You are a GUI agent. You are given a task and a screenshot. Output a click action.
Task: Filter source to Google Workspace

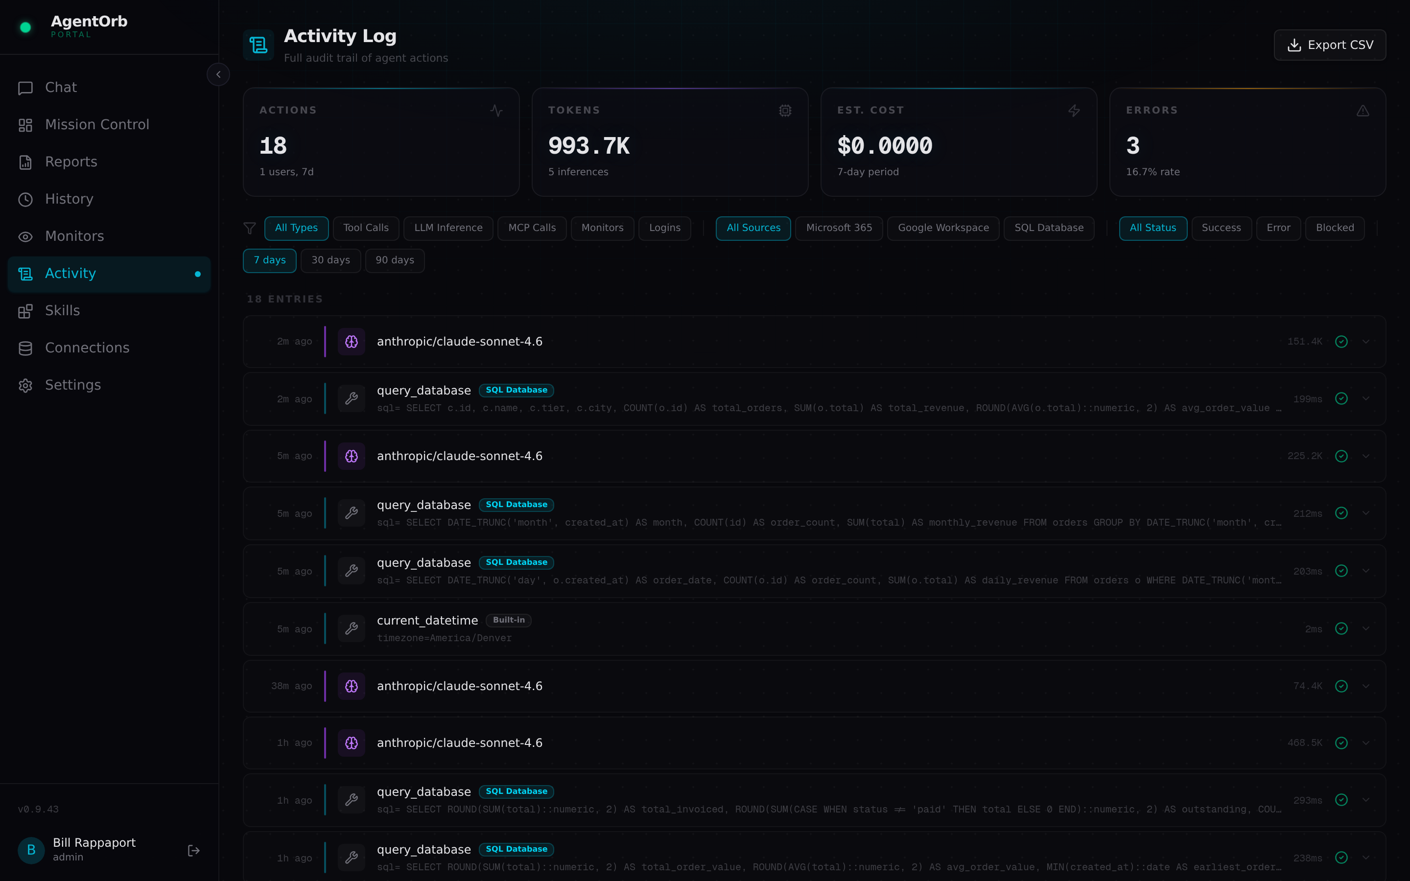[943, 228]
